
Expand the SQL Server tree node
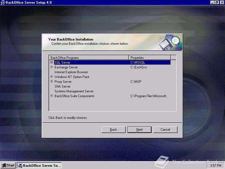click(51, 62)
